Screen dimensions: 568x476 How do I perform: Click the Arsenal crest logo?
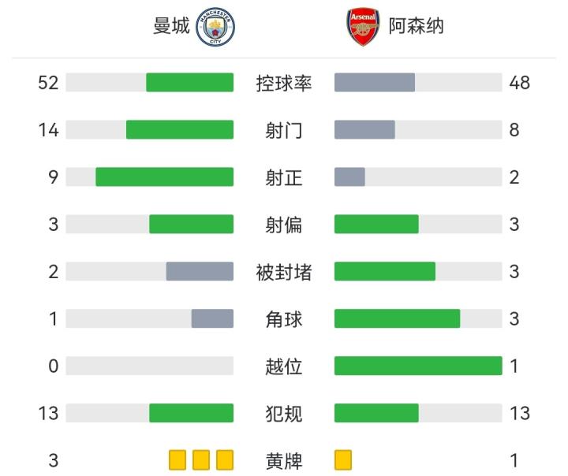click(x=364, y=27)
